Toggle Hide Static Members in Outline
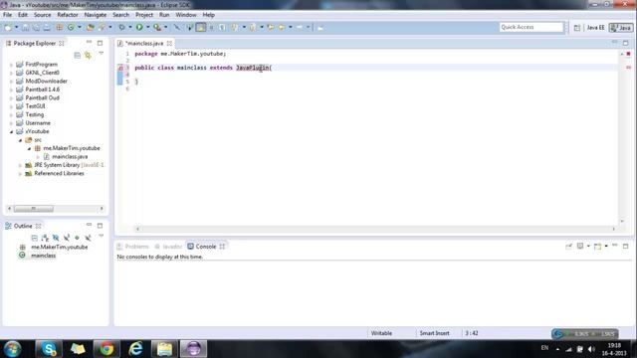The image size is (637, 358). (67, 238)
